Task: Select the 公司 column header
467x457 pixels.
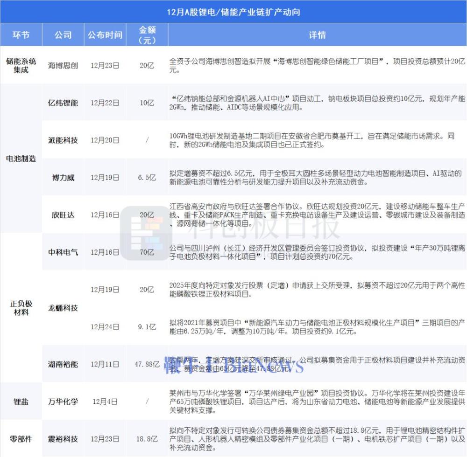Action: [63, 35]
